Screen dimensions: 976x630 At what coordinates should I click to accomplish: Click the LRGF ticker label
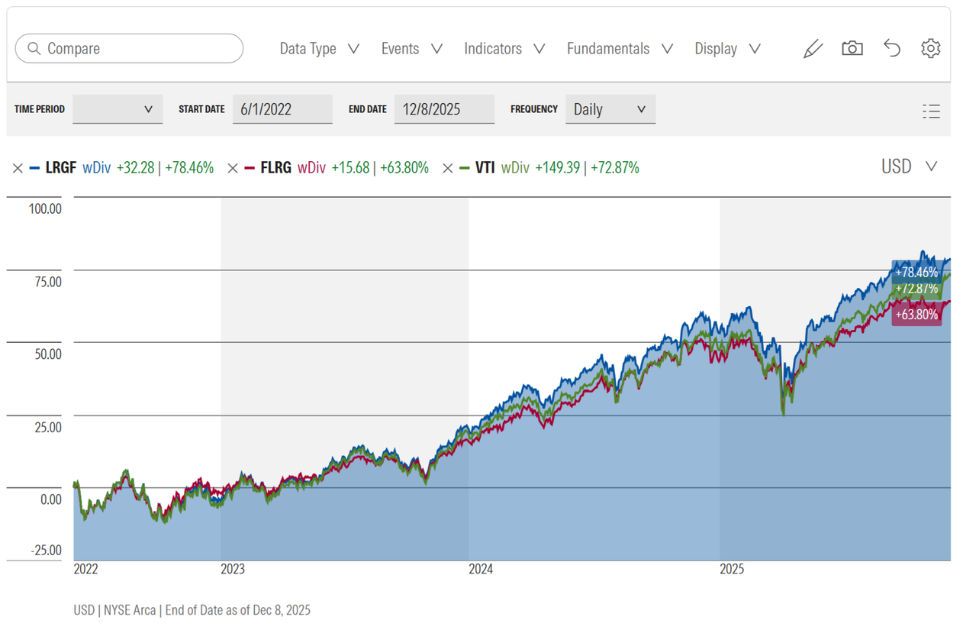[61, 167]
